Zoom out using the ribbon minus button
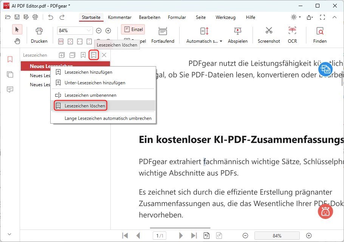The image size is (344, 242). (99, 31)
